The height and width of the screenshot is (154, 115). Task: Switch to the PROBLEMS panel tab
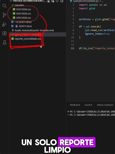tap(75, 105)
